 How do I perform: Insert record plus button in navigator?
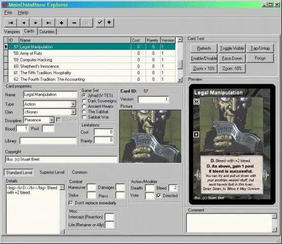pos(61,23)
